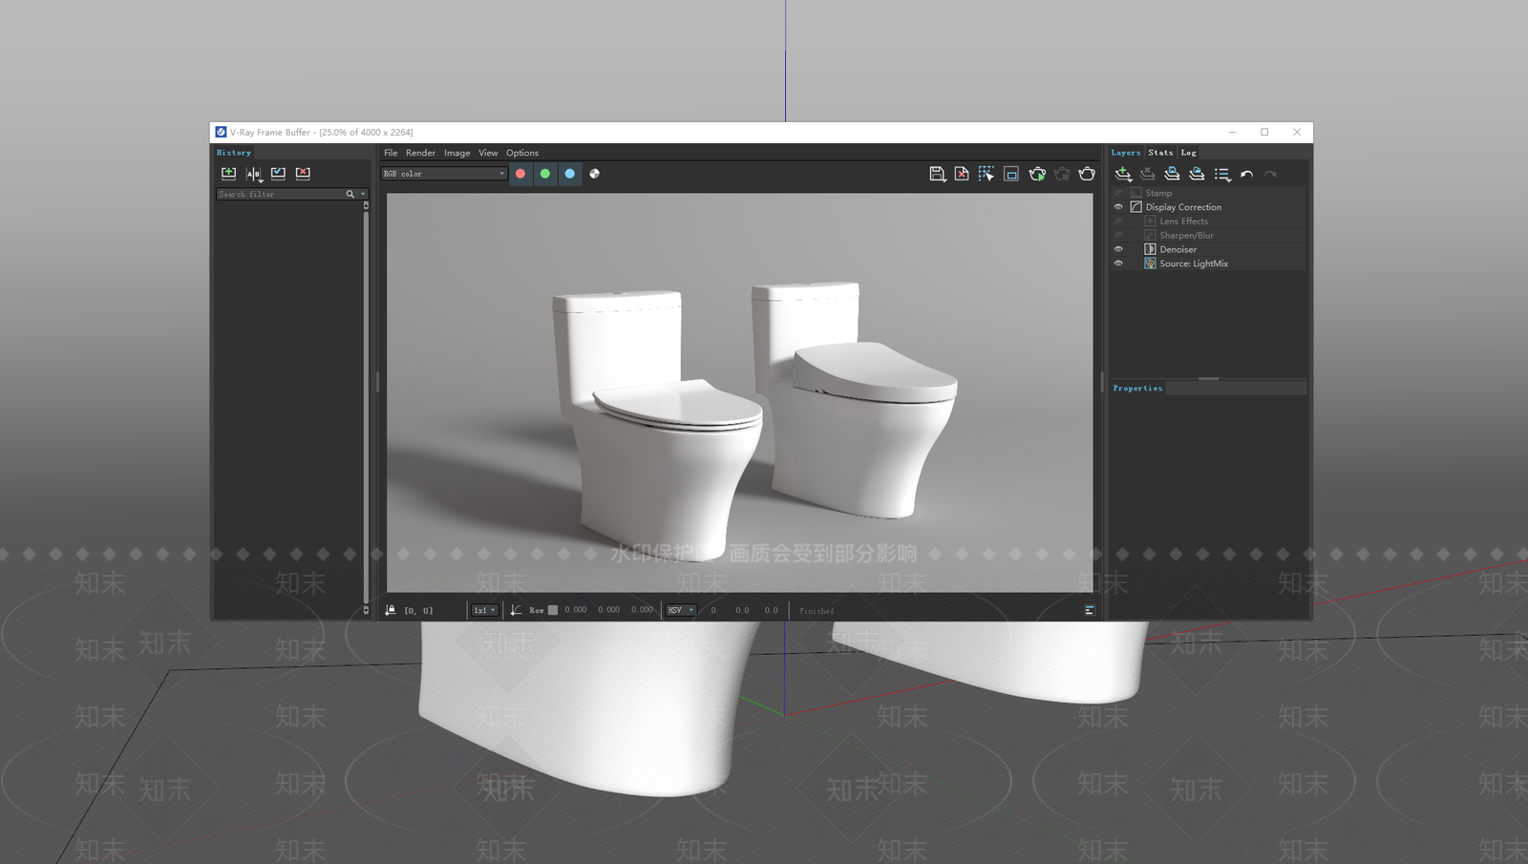Save the current render to history
The height and width of the screenshot is (864, 1528).
click(228, 174)
